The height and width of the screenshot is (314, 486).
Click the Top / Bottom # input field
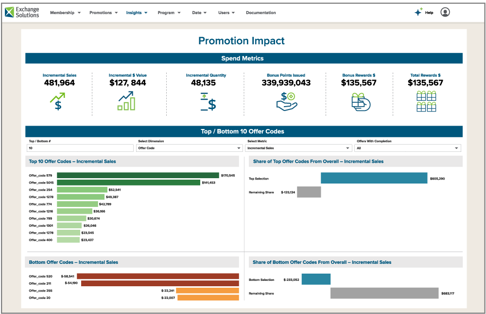[x=80, y=147]
